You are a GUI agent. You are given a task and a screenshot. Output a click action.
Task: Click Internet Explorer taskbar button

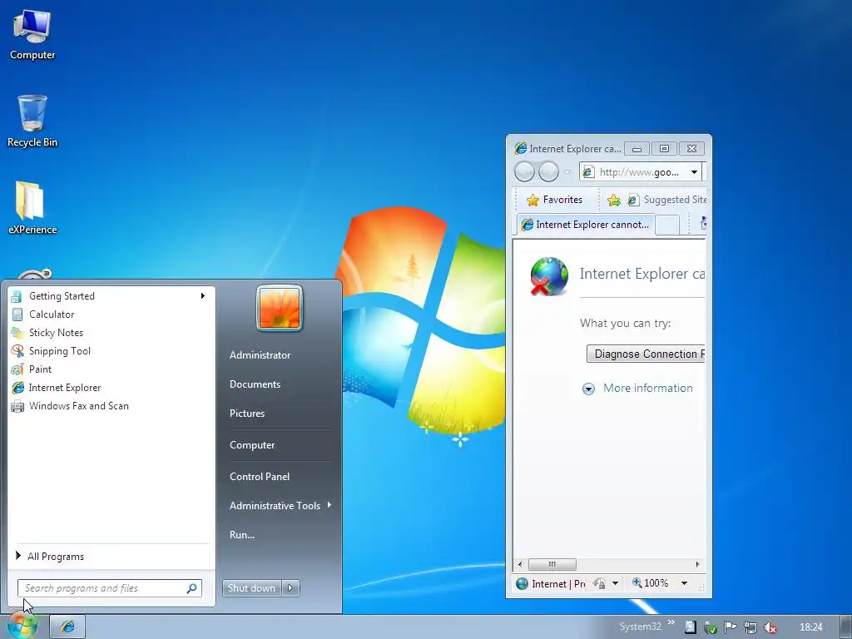68,627
